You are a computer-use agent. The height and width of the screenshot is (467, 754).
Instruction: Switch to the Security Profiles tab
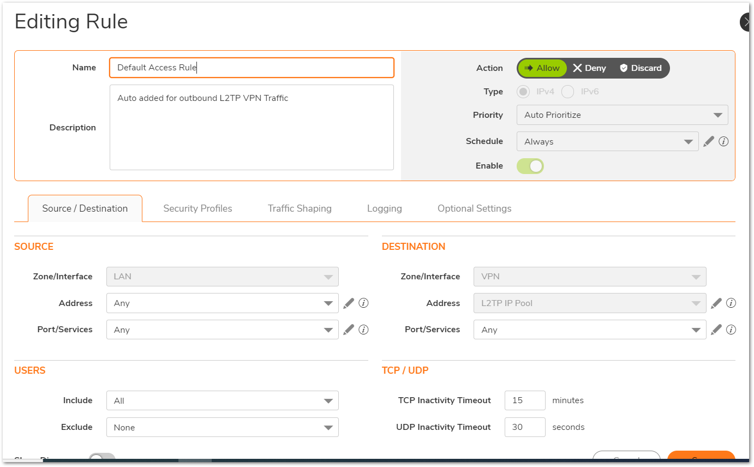[198, 208]
